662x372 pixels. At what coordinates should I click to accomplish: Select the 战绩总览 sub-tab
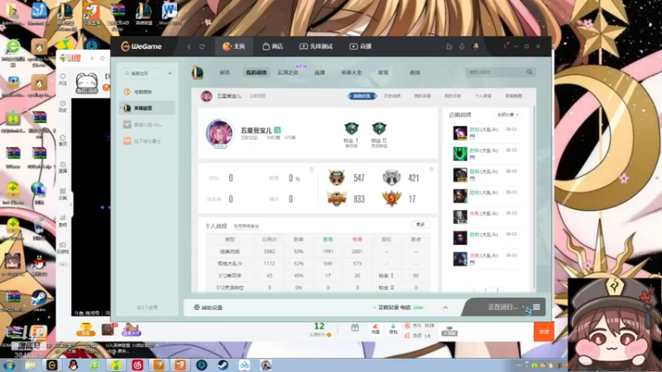point(362,96)
